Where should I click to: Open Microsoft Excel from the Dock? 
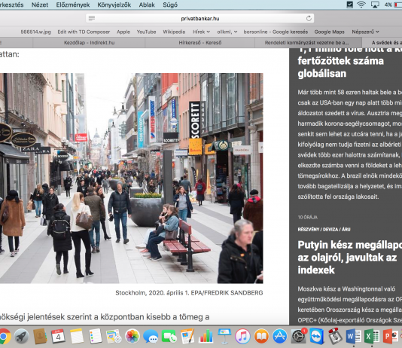(372, 336)
